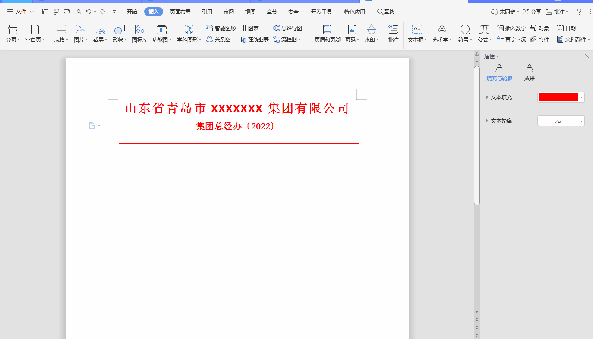
Task: Open the quick access toolbar customize arrow
Action: coord(114,12)
